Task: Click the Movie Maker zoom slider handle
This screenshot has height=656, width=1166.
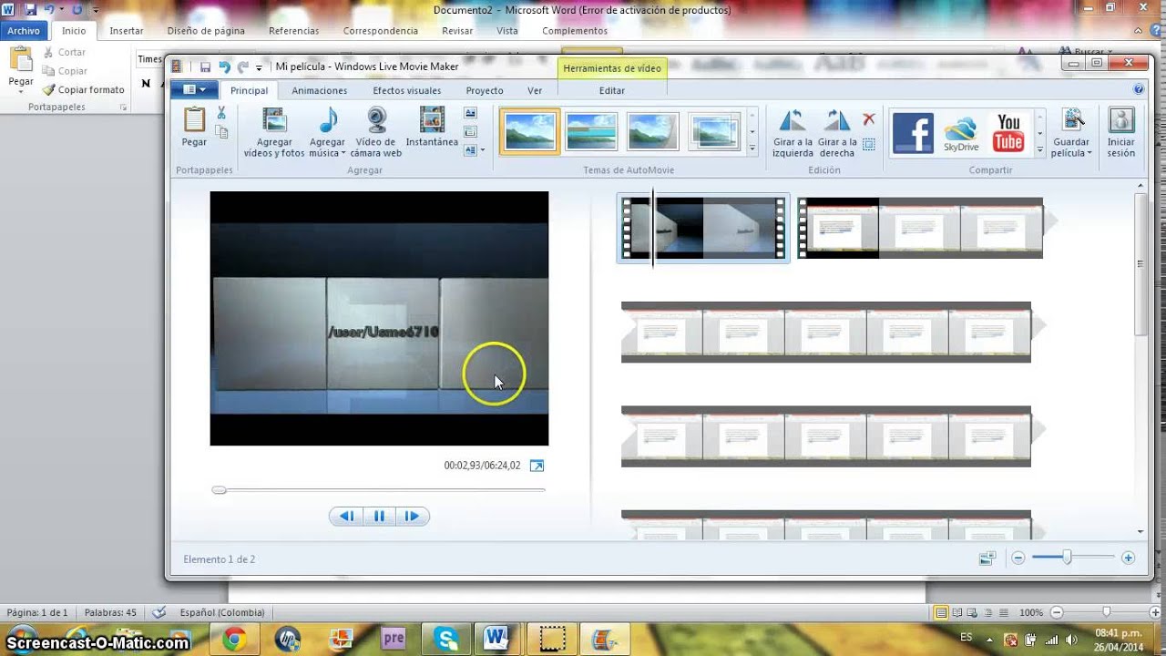Action: 1067,558
